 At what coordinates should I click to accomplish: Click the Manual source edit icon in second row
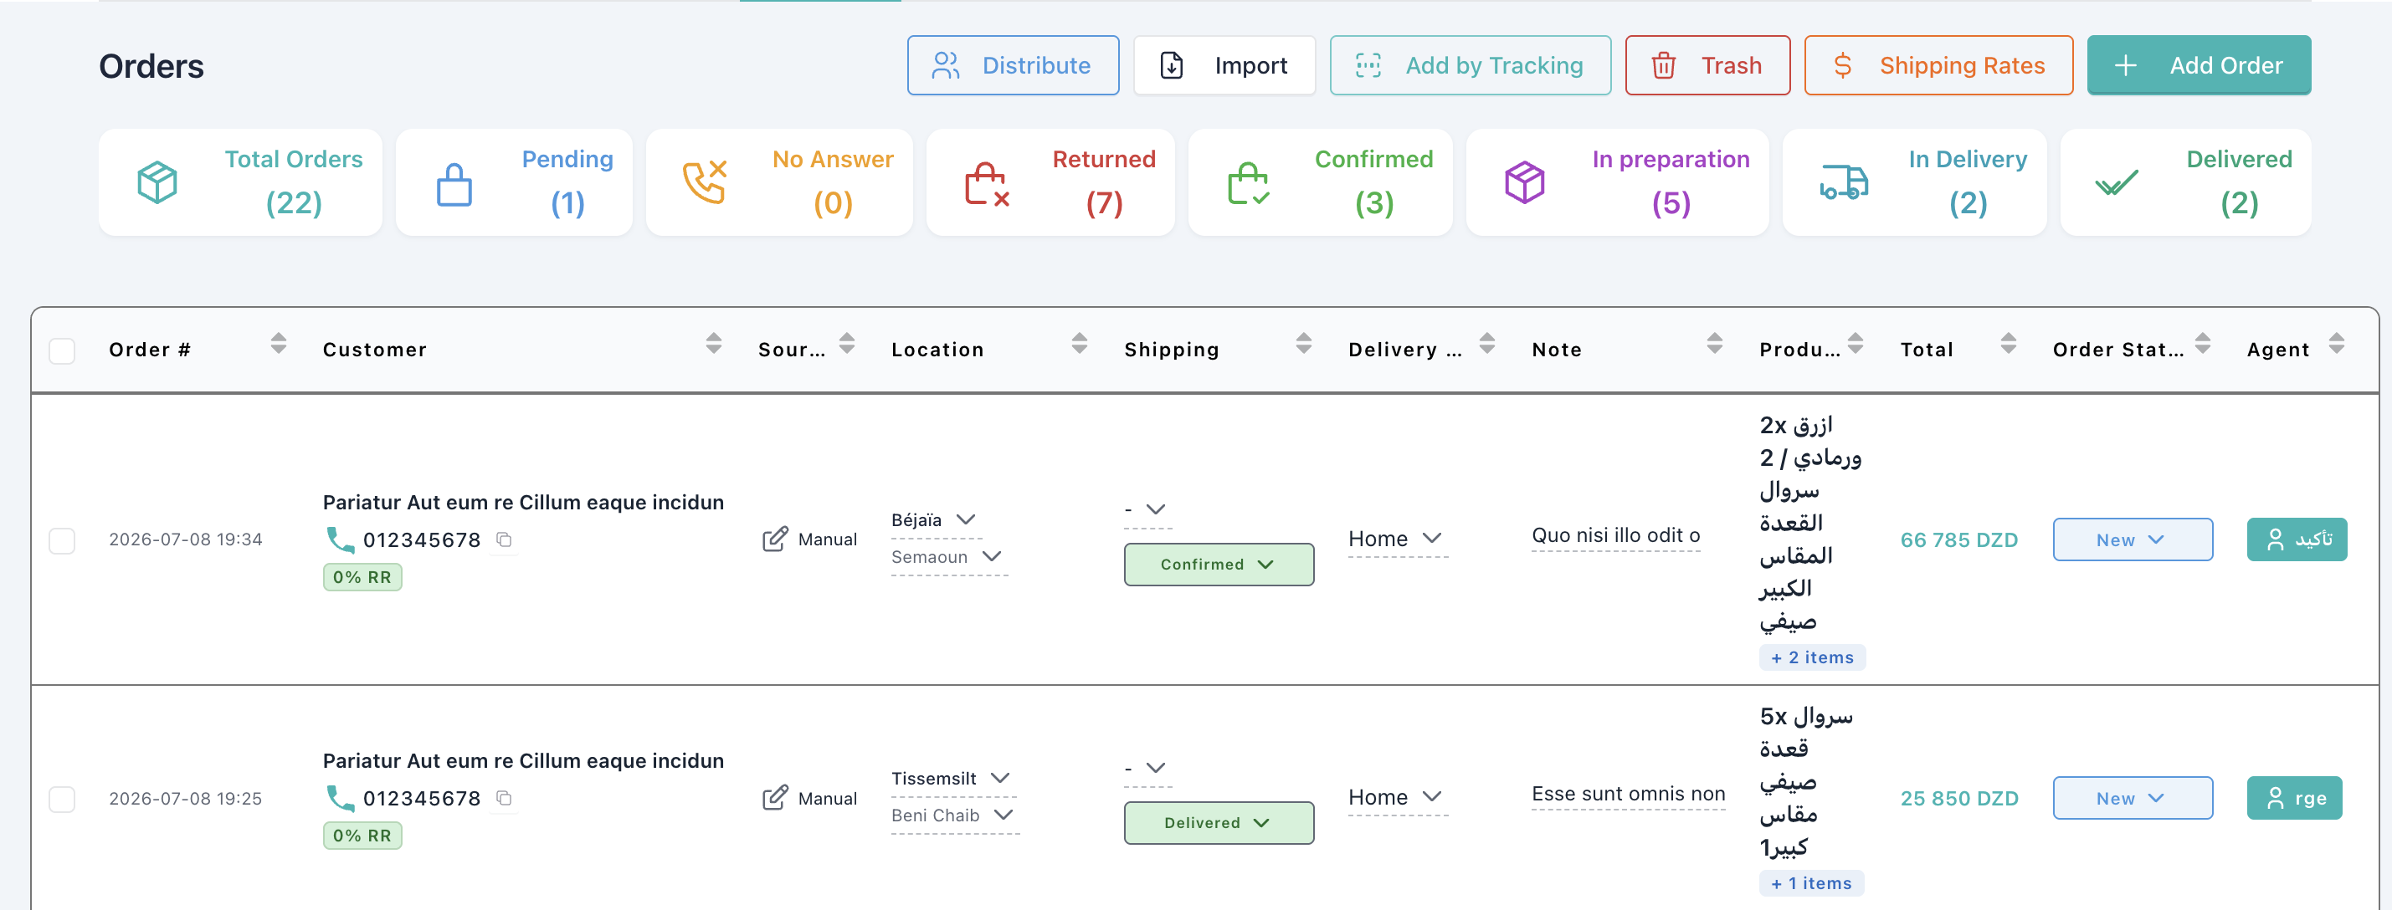[x=774, y=798]
